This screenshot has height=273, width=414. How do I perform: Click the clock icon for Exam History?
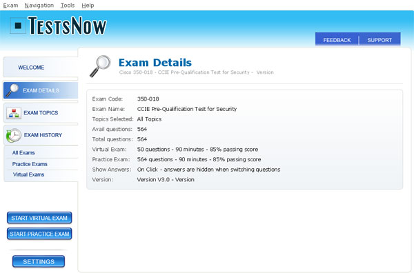click(14, 135)
